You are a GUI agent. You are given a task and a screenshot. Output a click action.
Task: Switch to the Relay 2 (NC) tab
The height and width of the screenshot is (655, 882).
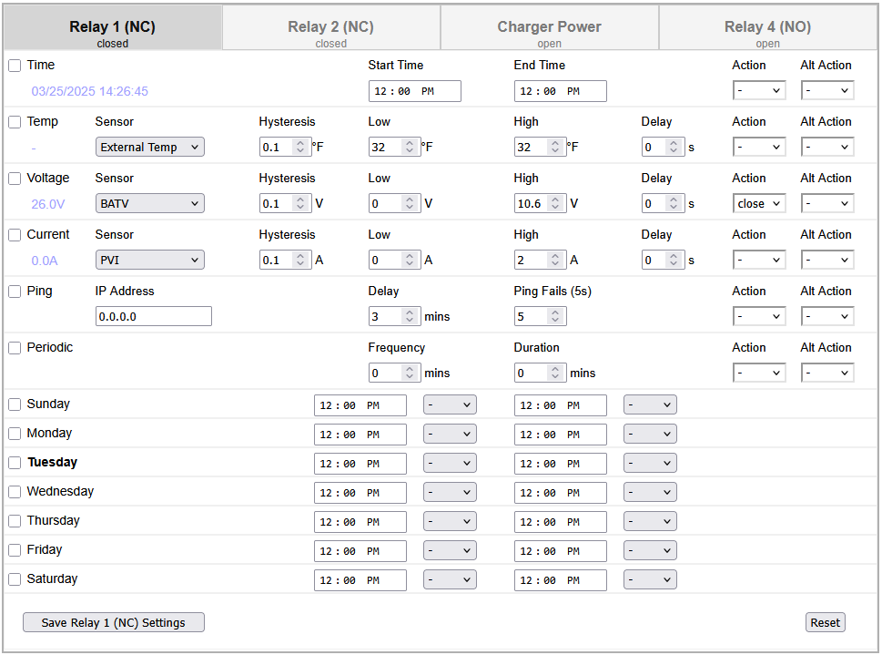click(330, 27)
